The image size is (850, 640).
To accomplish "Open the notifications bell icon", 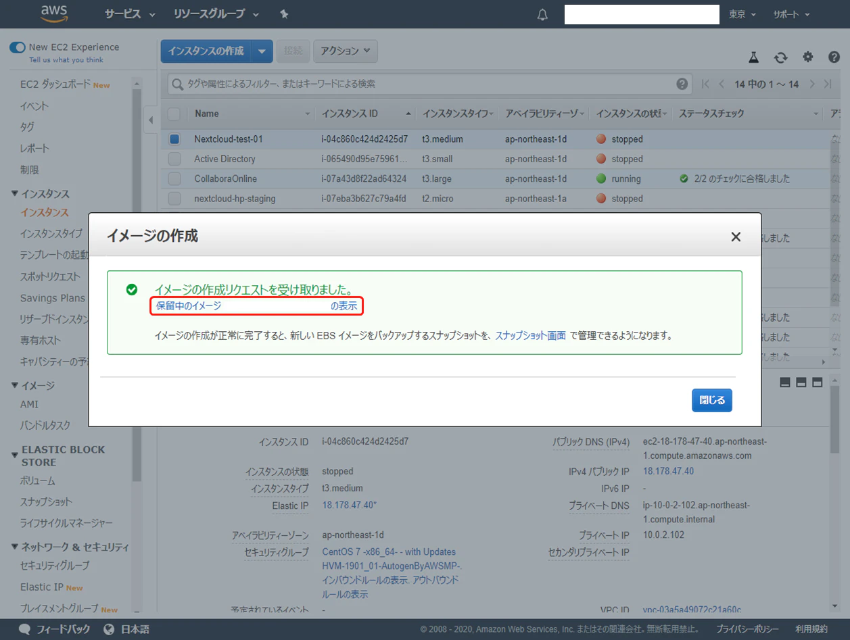I will click(542, 14).
